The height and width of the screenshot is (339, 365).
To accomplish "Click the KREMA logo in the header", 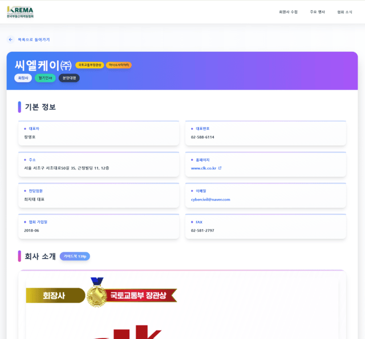I will click(x=21, y=12).
